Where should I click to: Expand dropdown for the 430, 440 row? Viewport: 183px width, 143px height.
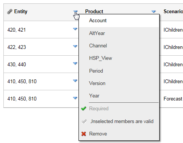pos(75,64)
